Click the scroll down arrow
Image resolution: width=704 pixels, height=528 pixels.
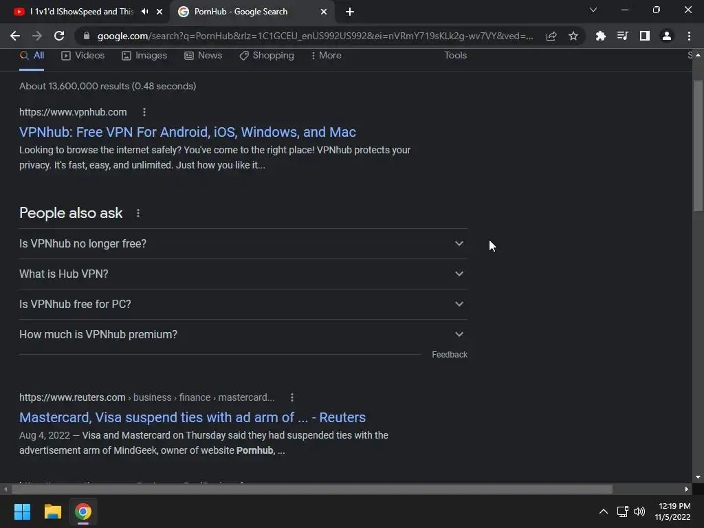(698, 477)
